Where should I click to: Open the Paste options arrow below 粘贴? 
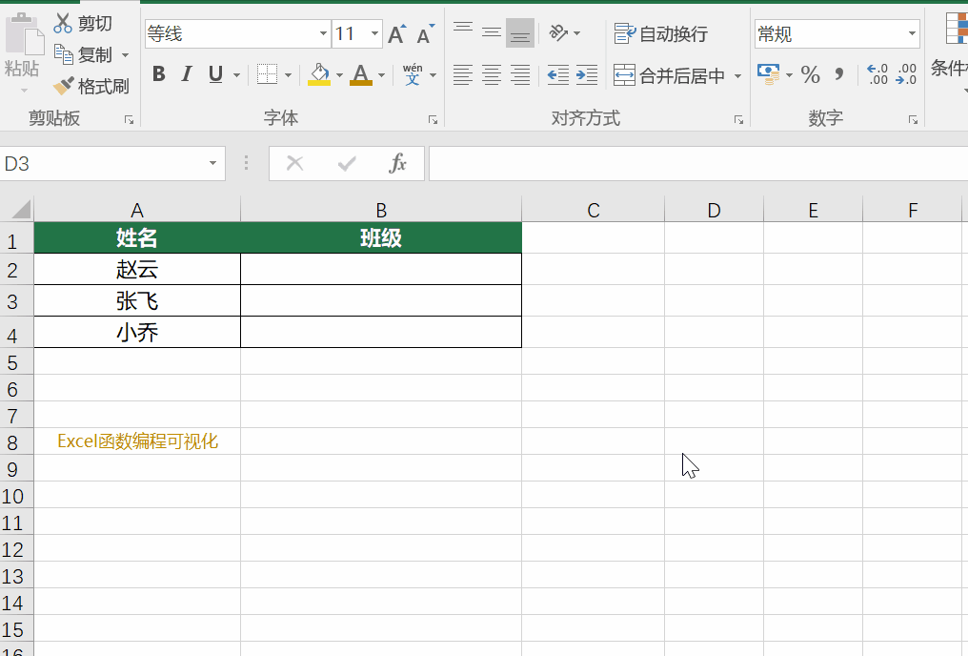pyautogui.click(x=24, y=91)
